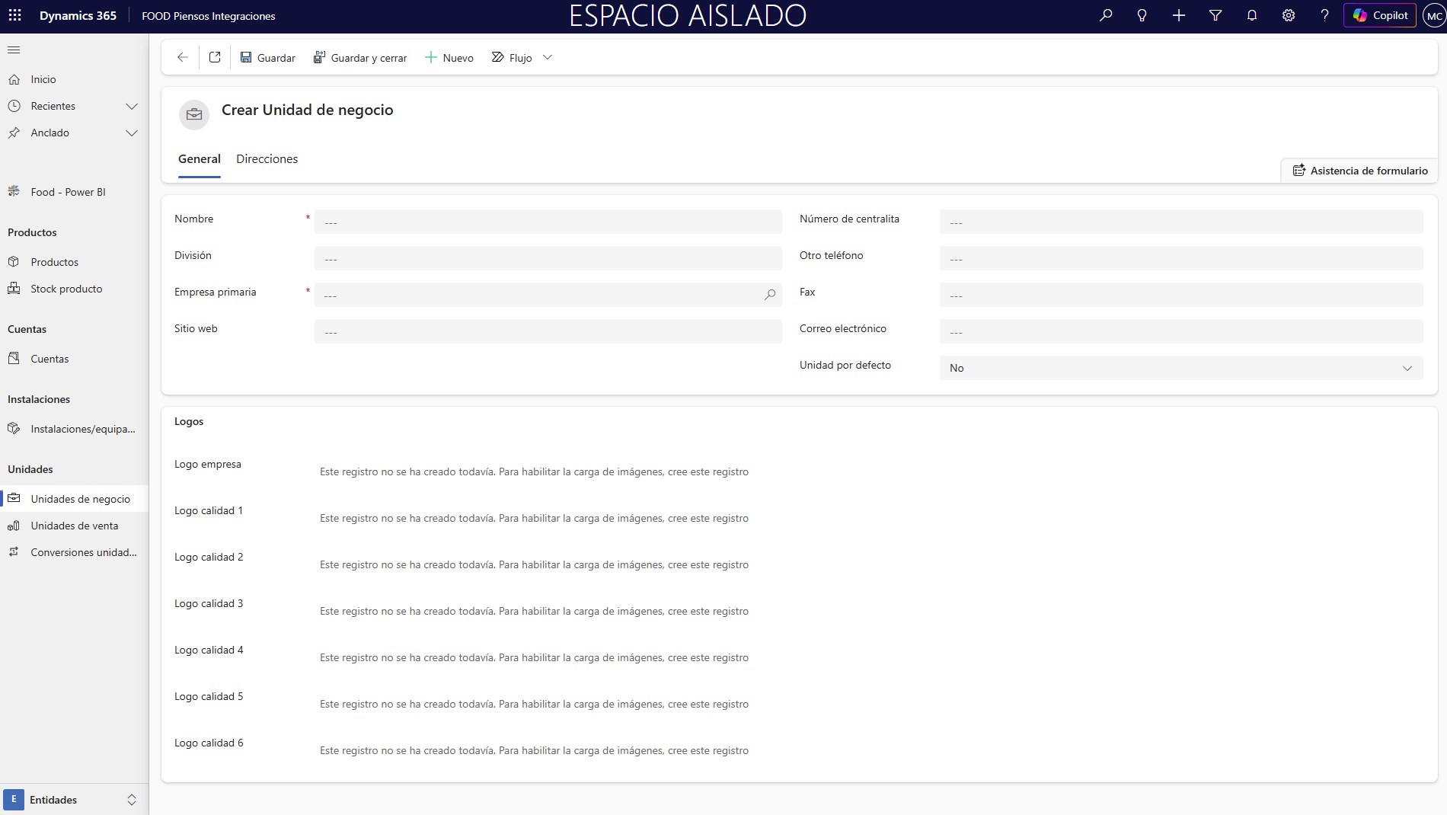Viewport: 1447px width, 815px height.
Task: Open the app launcher waffle icon
Action: [15, 15]
